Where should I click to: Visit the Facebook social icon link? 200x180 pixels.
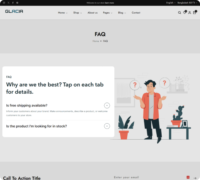pos(13,3)
